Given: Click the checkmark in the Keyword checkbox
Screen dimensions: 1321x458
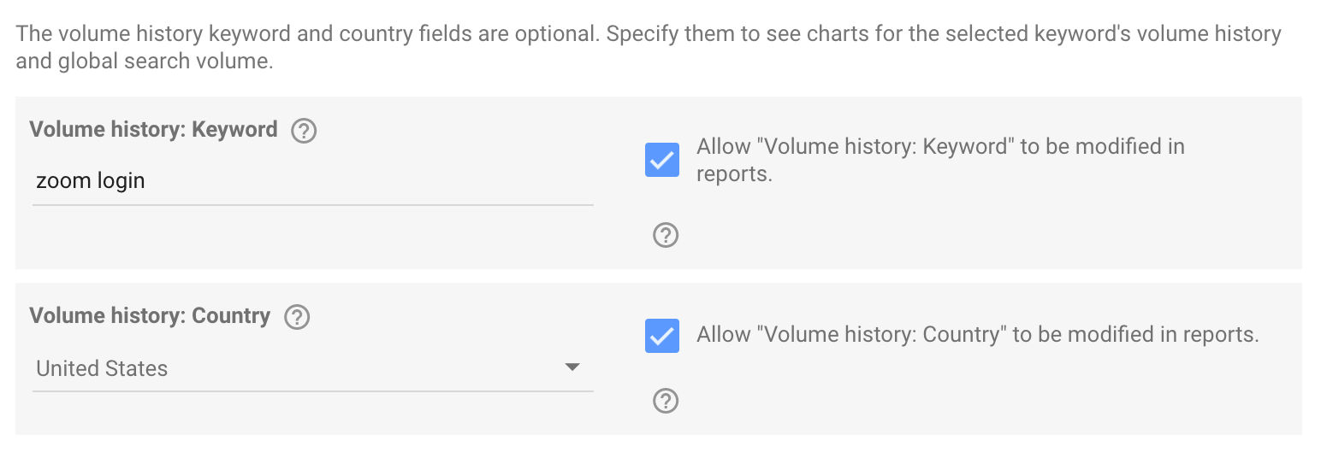Looking at the screenshot, I should tap(662, 161).
